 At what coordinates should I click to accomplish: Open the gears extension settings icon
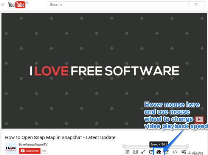(183, 152)
